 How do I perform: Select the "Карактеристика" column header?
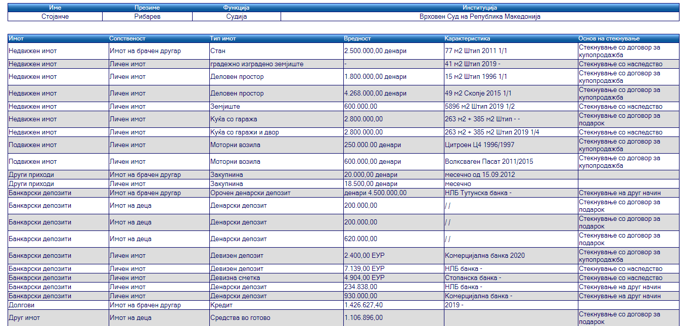pos(467,38)
